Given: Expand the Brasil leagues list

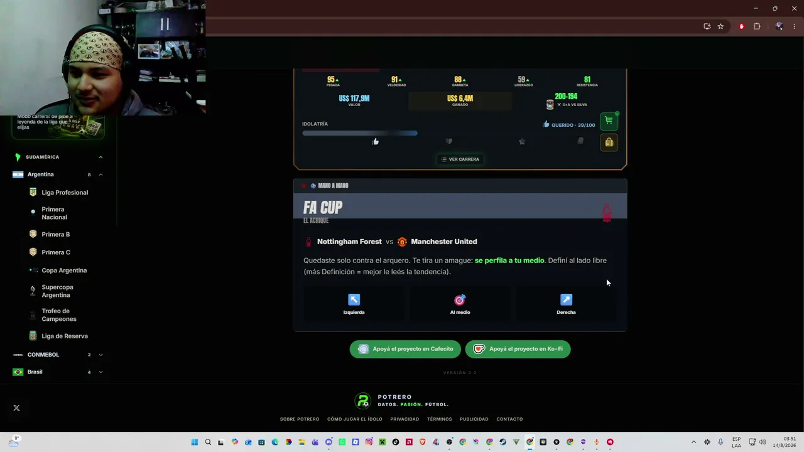Looking at the screenshot, I should point(100,372).
